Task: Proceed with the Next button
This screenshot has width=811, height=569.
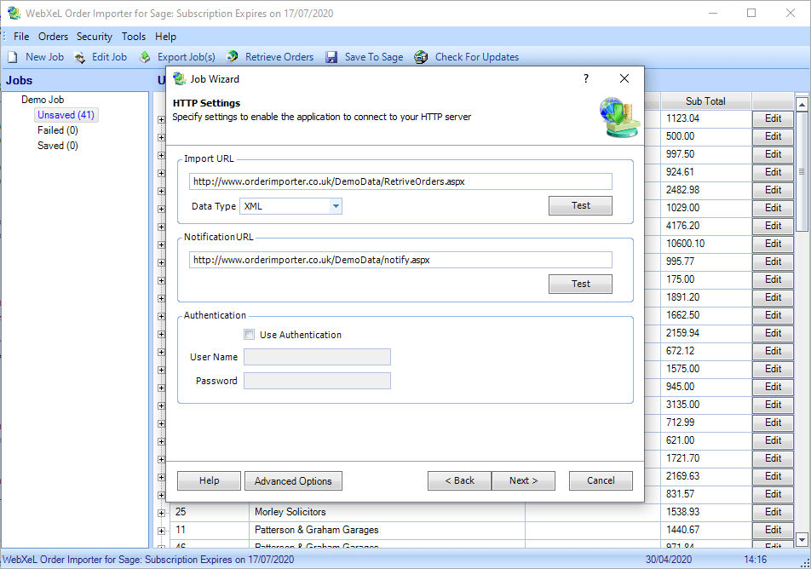Action: point(523,480)
